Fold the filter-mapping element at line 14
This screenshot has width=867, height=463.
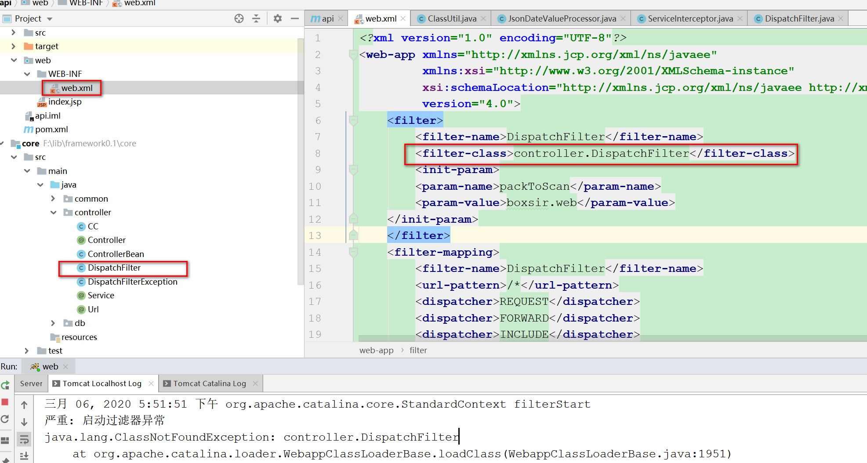pos(353,252)
